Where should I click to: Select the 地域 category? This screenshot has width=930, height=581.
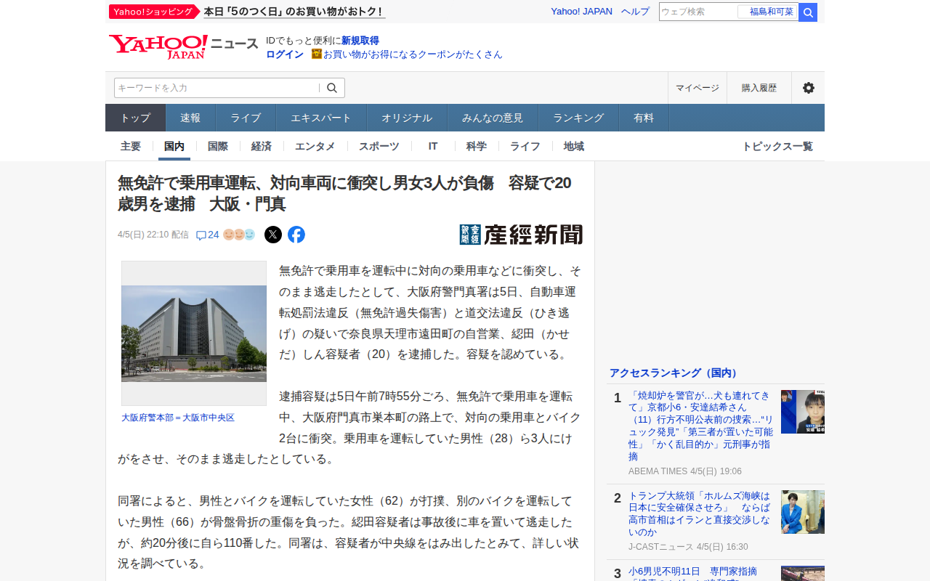click(574, 146)
